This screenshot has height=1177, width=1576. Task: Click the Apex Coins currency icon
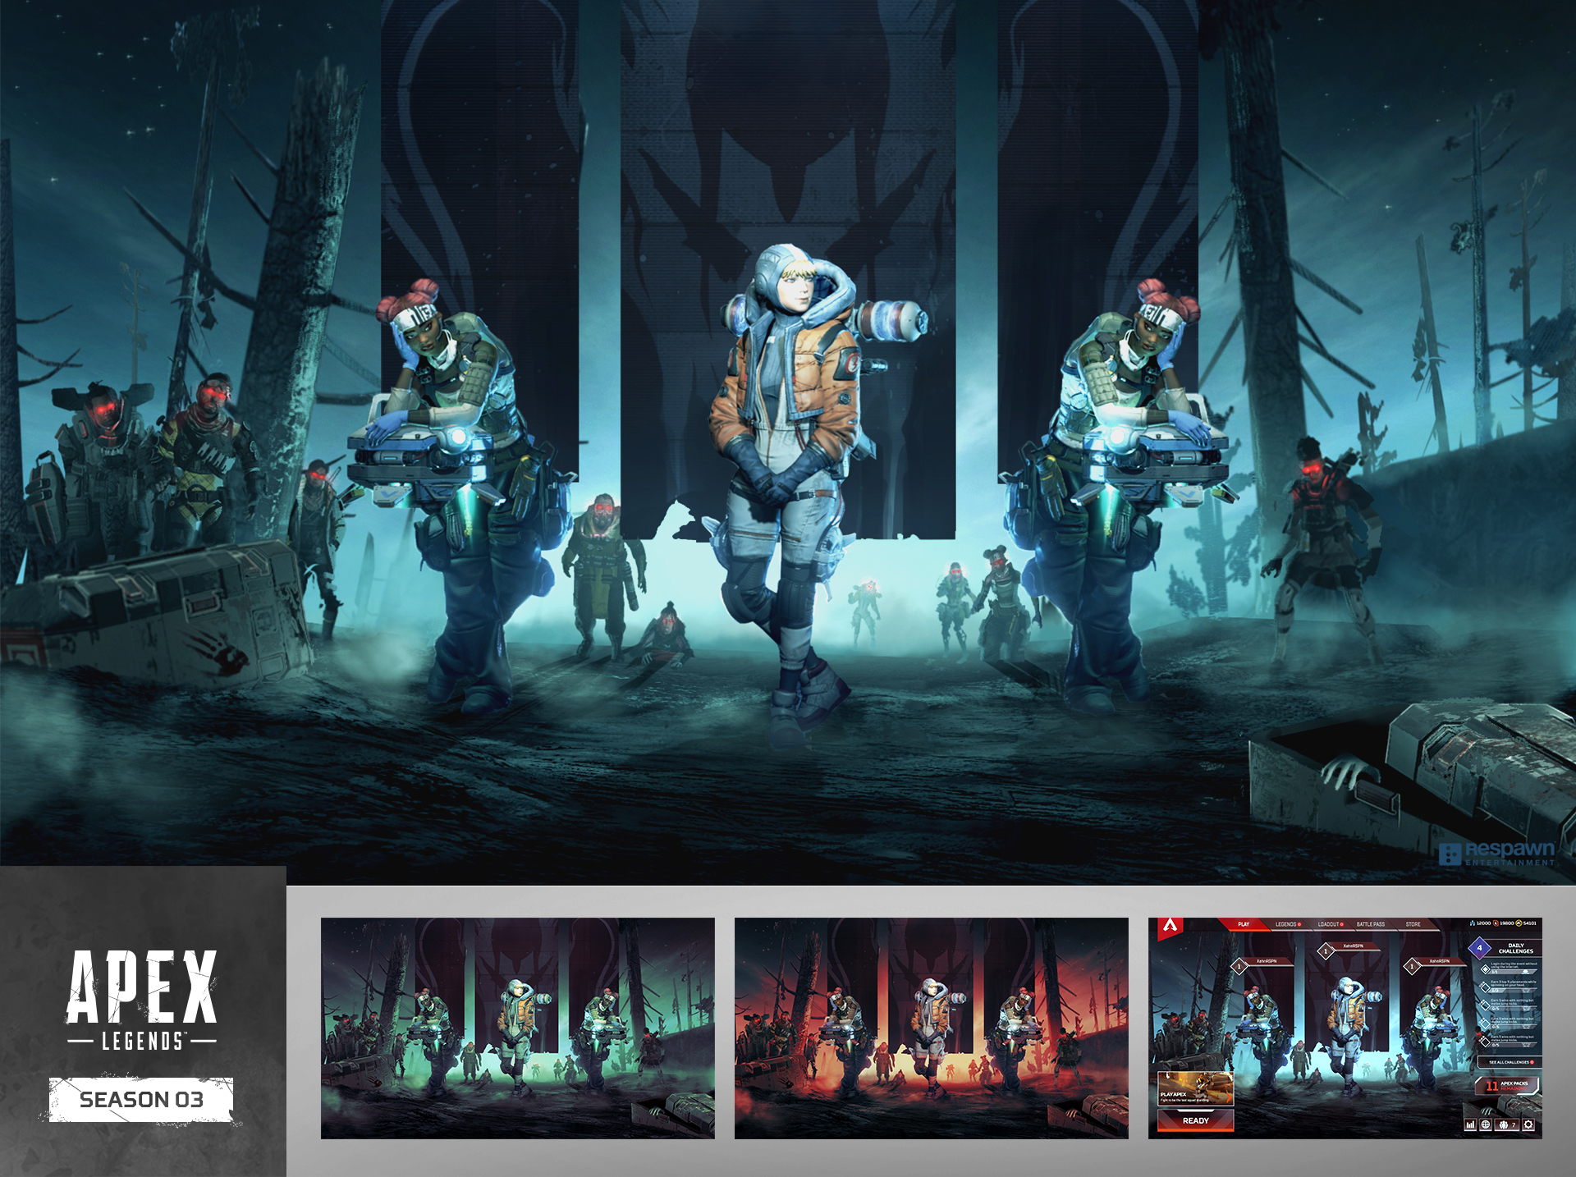pyautogui.click(x=1519, y=923)
